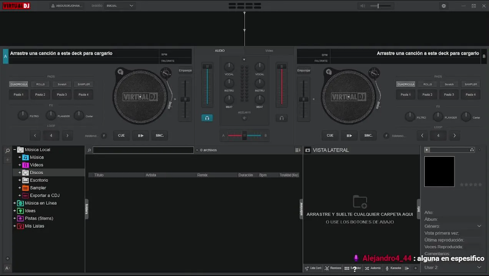This screenshot has width=489, height=276.
Task: Open the browser search magnifier in left strip
Action: 7,151
